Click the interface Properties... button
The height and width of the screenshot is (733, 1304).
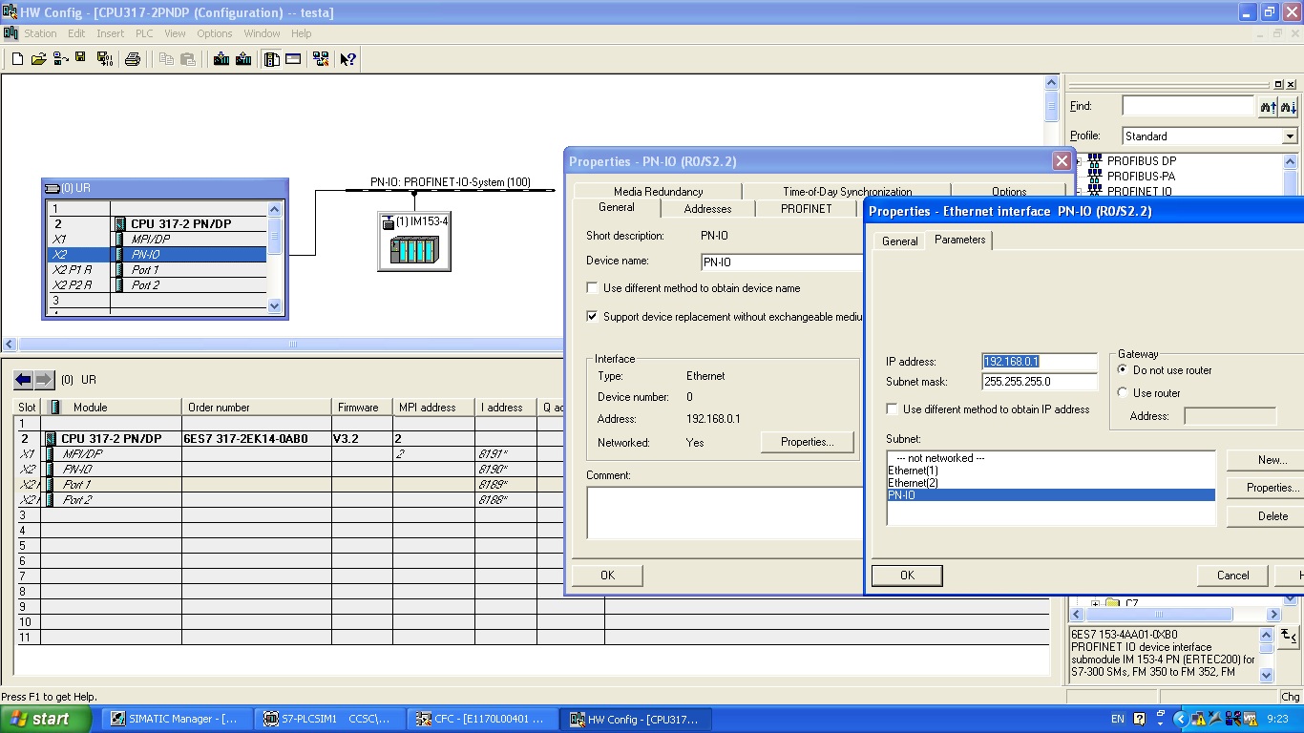pyautogui.click(x=807, y=442)
